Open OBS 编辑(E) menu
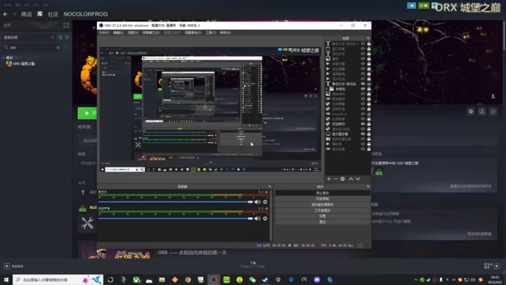 (118, 33)
